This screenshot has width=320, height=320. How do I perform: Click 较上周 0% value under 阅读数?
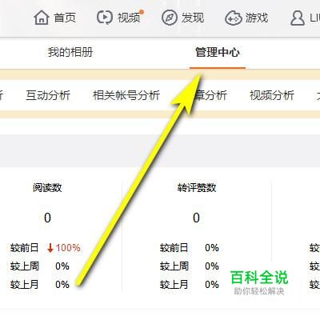(62, 266)
